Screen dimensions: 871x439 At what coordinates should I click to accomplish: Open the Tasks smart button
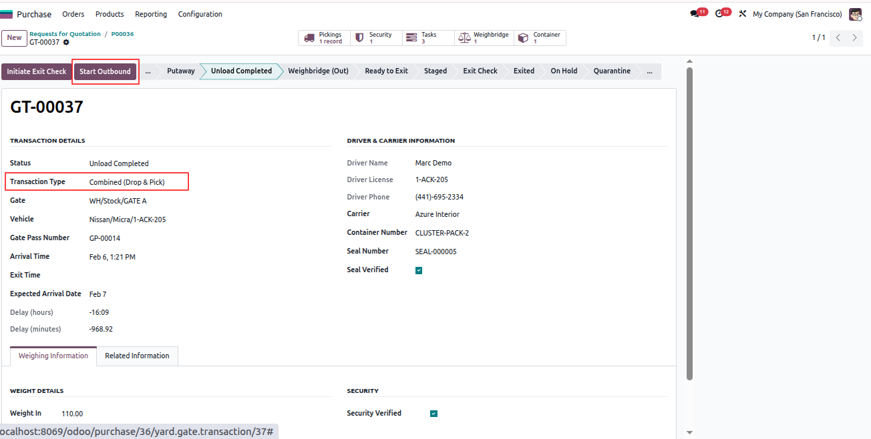428,38
